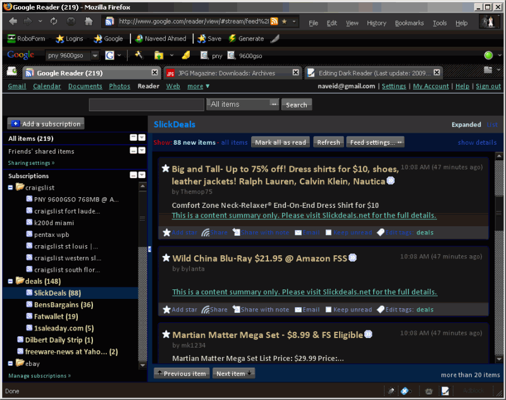Check Keep unread on Wild China Blu-Ray item
Viewport: 506px width, 400px height.
tap(328, 310)
